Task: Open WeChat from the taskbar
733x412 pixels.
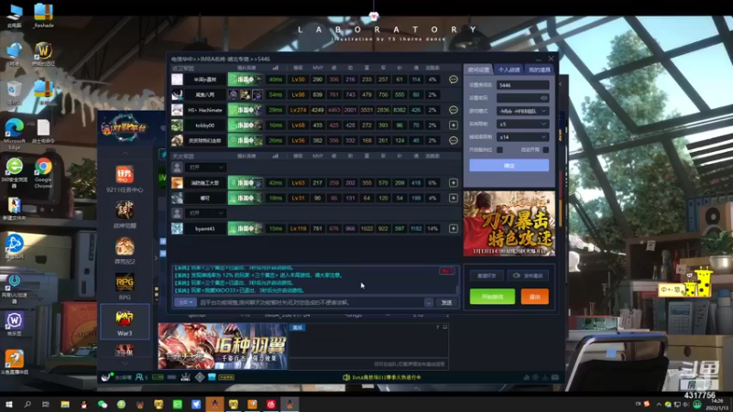Action: coord(103,404)
